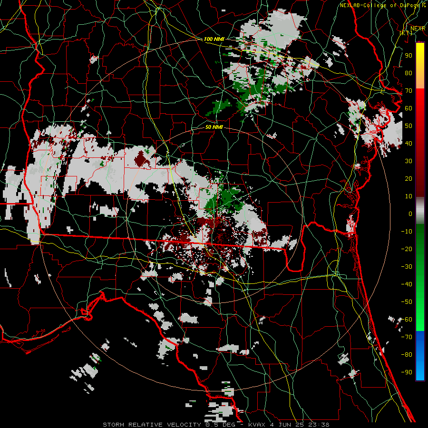Screen dimensions: 428x428
Task: Click the KT units label above color bar
Action: pyautogui.click(x=406, y=33)
